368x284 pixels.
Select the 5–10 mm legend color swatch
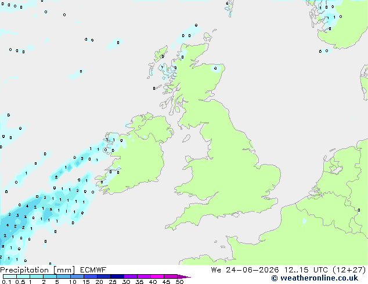pyautogui.click(x=63, y=276)
